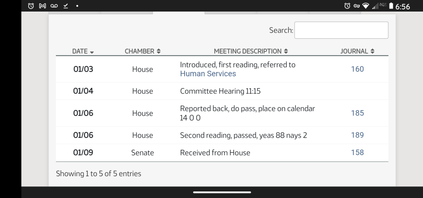This screenshot has height=198, width=423.
Task: Sort table by the CHAMBER column
Action: pyautogui.click(x=142, y=51)
